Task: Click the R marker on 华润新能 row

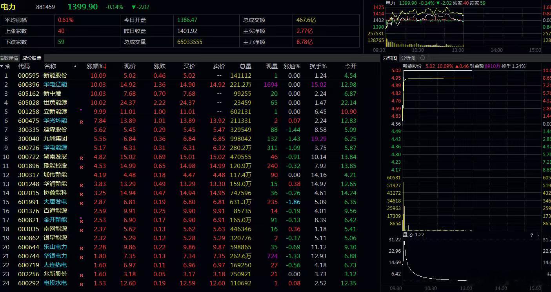Action: [x=82, y=185]
